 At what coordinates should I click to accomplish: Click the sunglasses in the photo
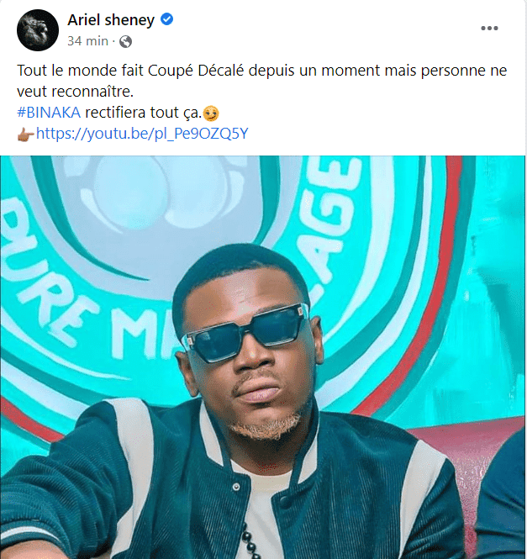(245, 338)
